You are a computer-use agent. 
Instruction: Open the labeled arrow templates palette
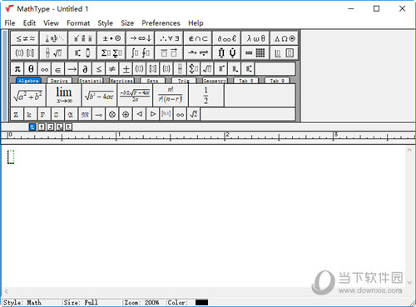(x=198, y=52)
